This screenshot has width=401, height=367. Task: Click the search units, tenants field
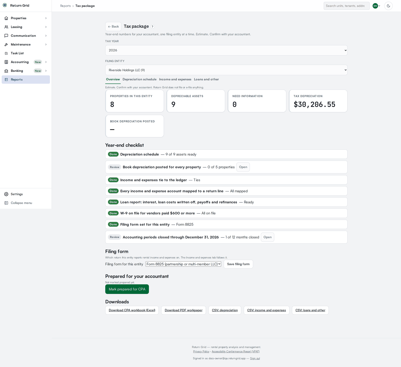tap(347, 6)
